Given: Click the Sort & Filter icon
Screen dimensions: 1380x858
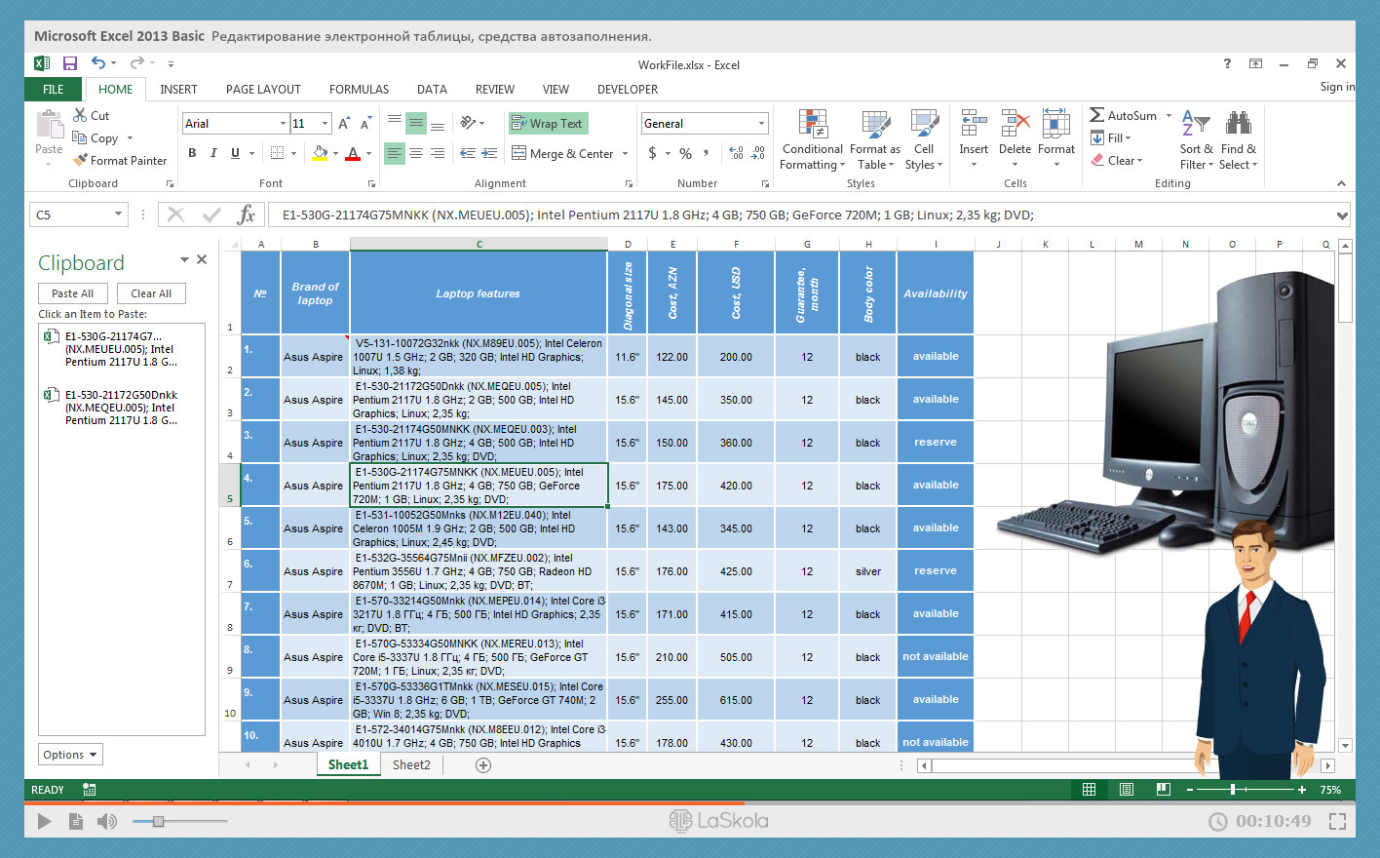Looking at the screenshot, I should coord(1195,125).
